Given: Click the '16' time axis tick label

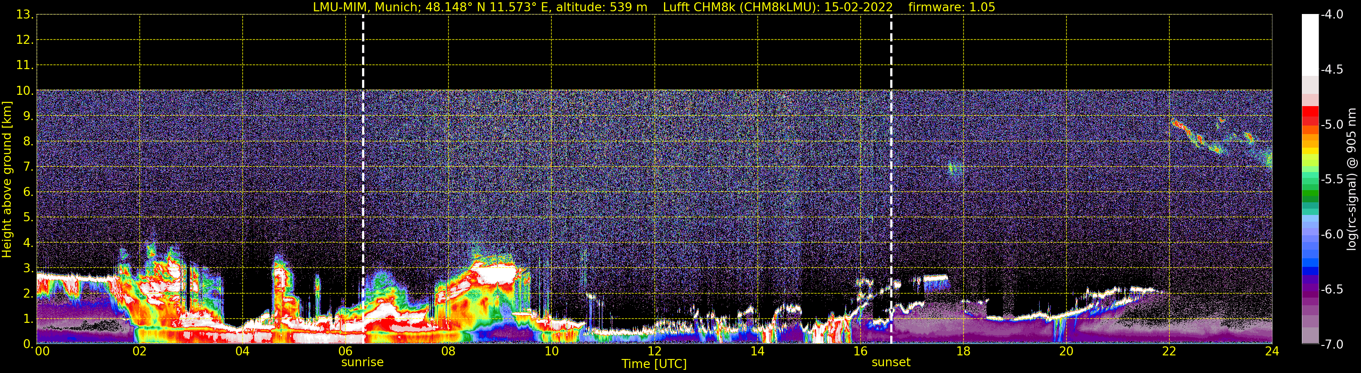Looking at the screenshot, I should click(x=861, y=351).
